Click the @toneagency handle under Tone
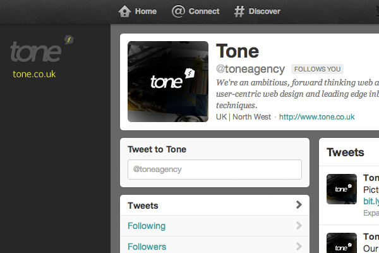Screen dimensions: 379x253 tap(250, 69)
